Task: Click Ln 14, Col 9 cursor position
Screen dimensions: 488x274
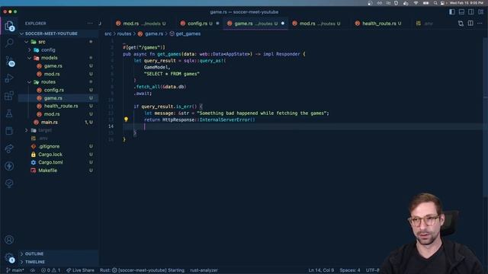Action: 321,270
